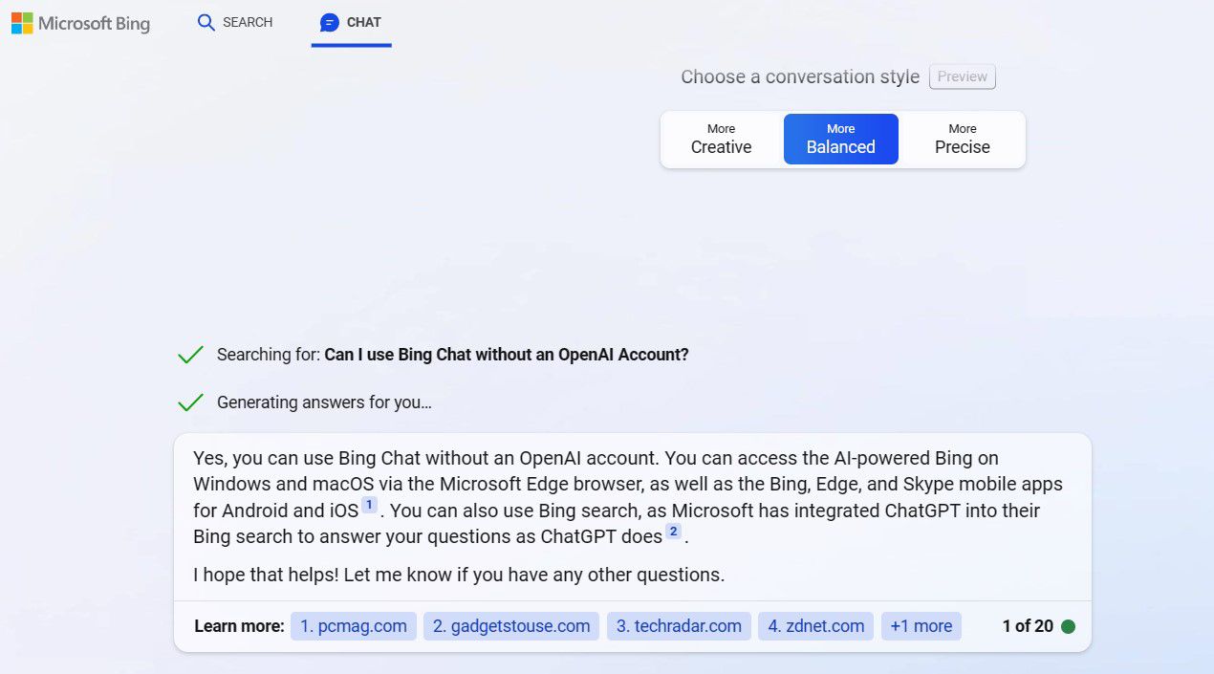Open the pcmag.com source link
This screenshot has height=674, width=1214.
click(354, 626)
